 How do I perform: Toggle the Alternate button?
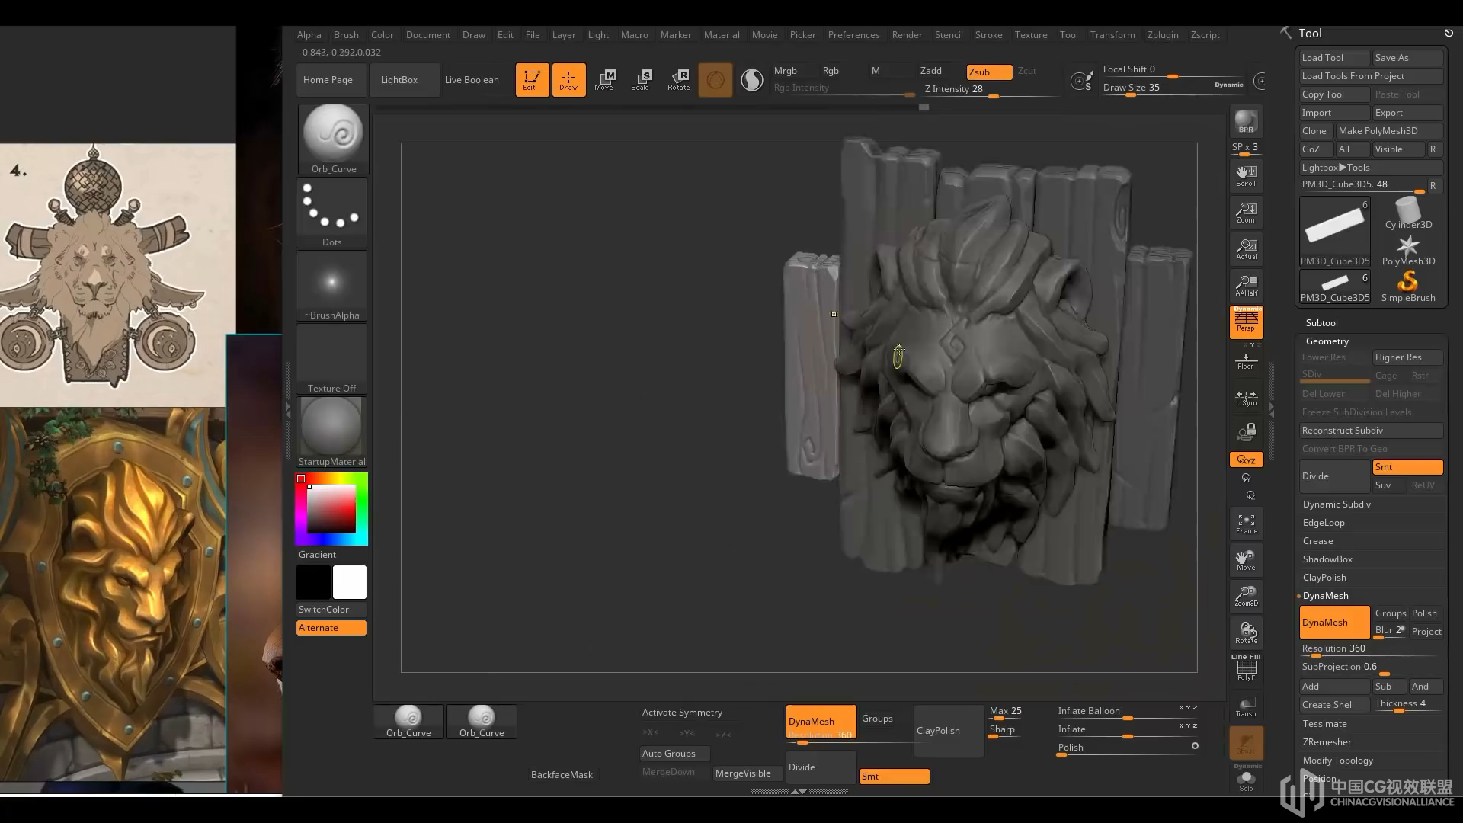coord(331,628)
